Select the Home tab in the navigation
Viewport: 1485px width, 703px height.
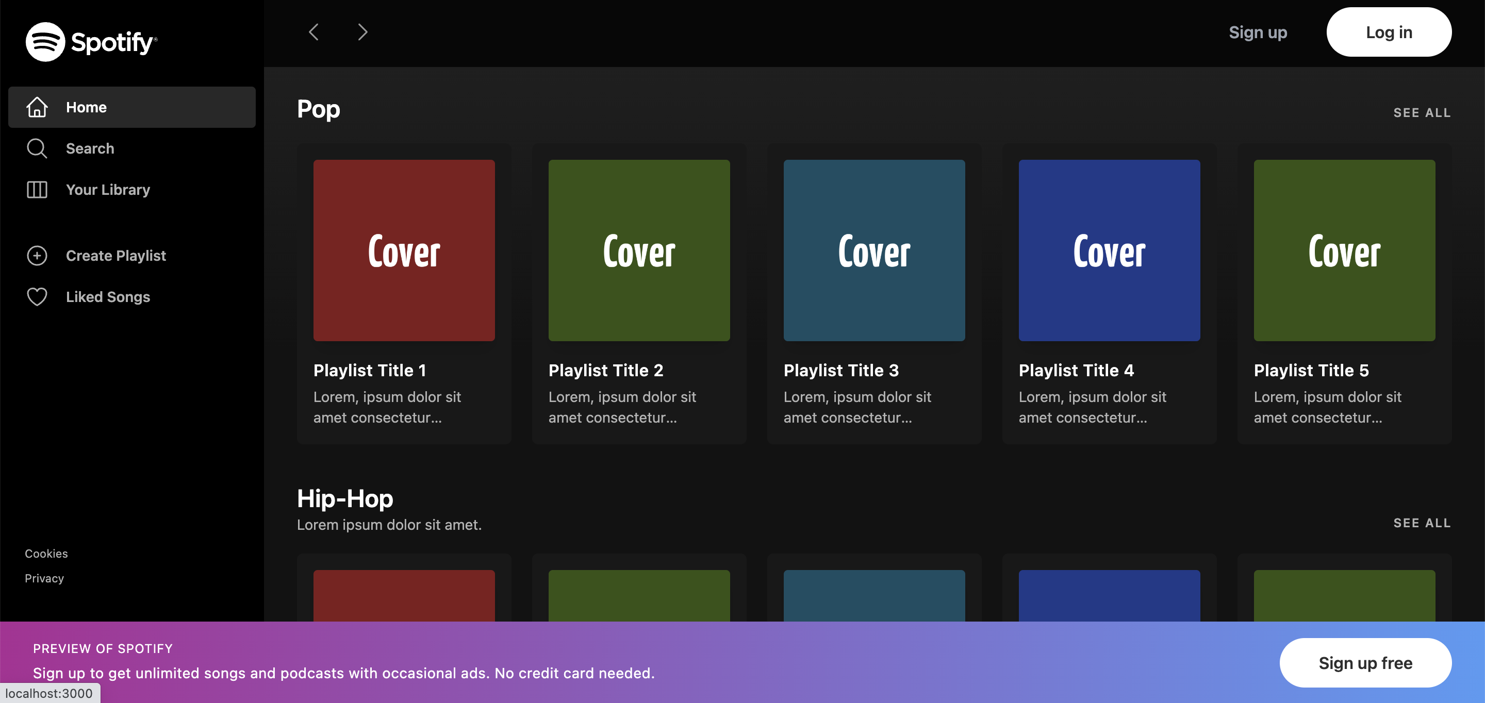tap(86, 107)
